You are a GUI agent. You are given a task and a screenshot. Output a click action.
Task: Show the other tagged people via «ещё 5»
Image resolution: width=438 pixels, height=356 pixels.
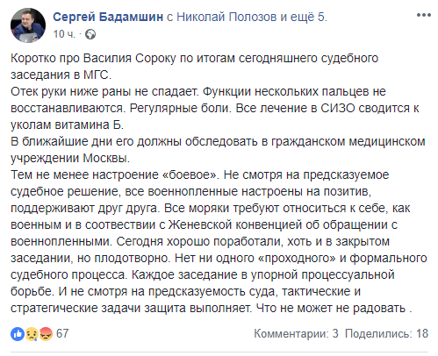[308, 17]
